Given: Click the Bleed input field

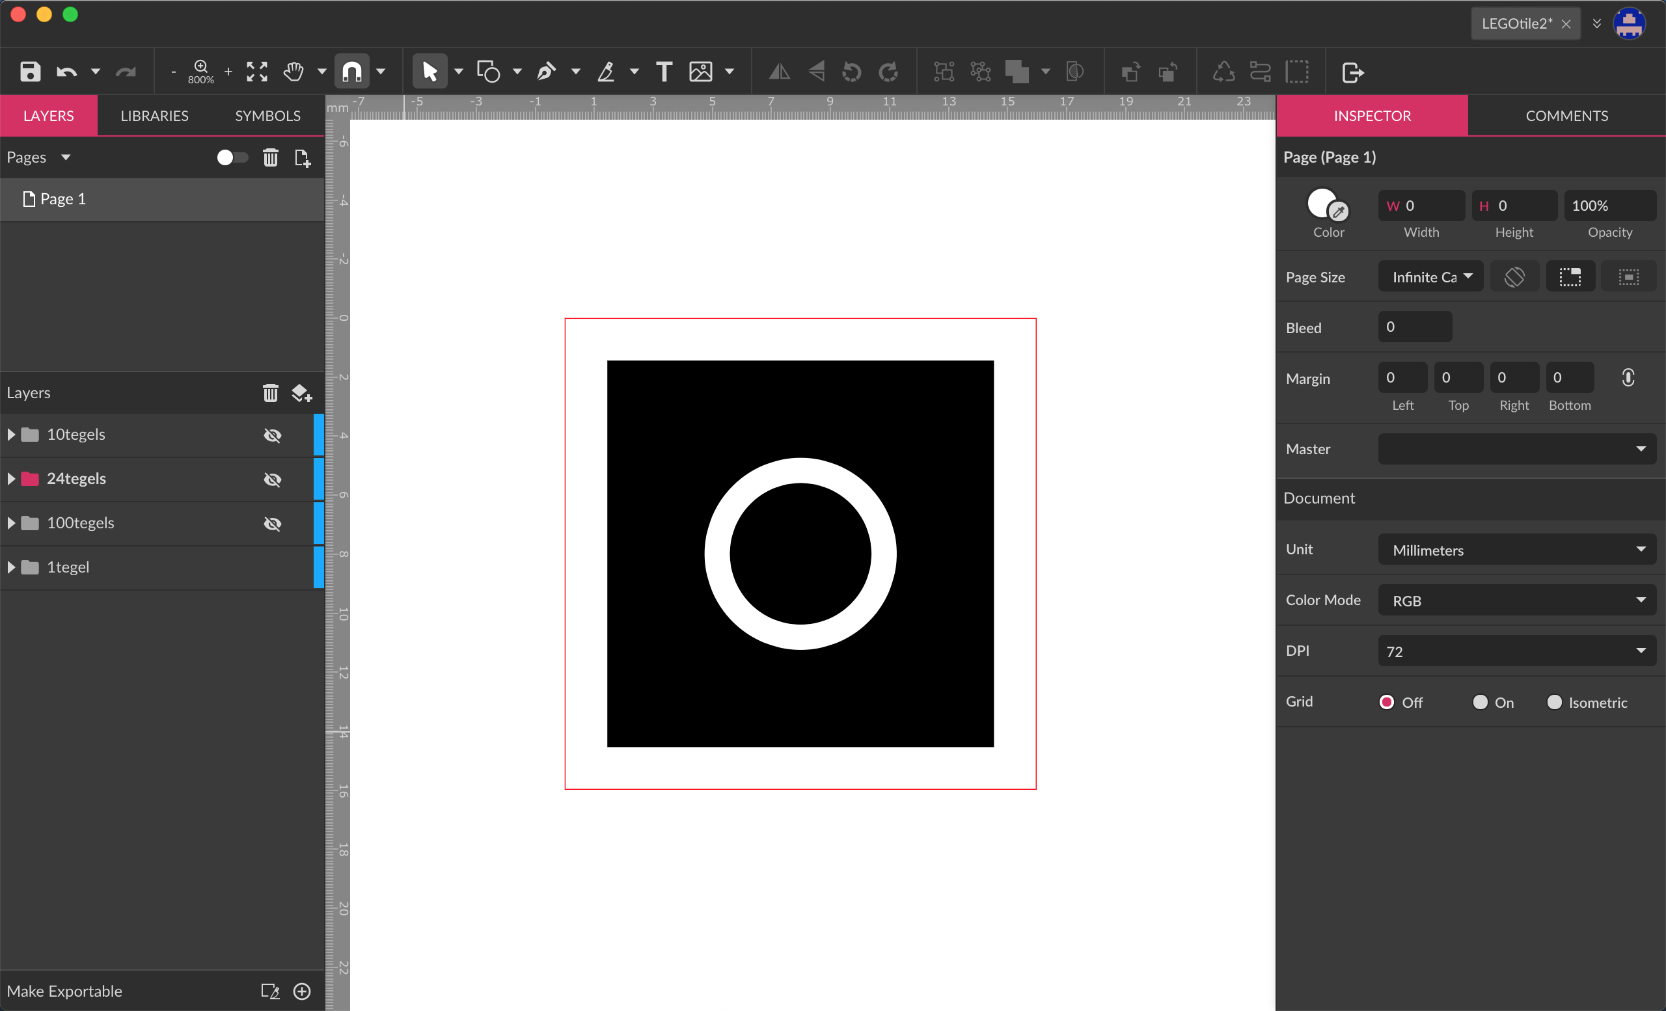Looking at the screenshot, I should (1415, 327).
